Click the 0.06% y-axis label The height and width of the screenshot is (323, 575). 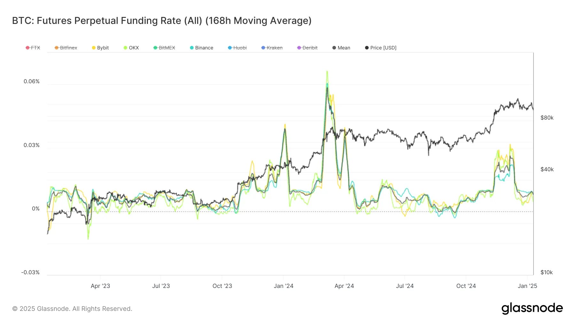pyautogui.click(x=31, y=81)
